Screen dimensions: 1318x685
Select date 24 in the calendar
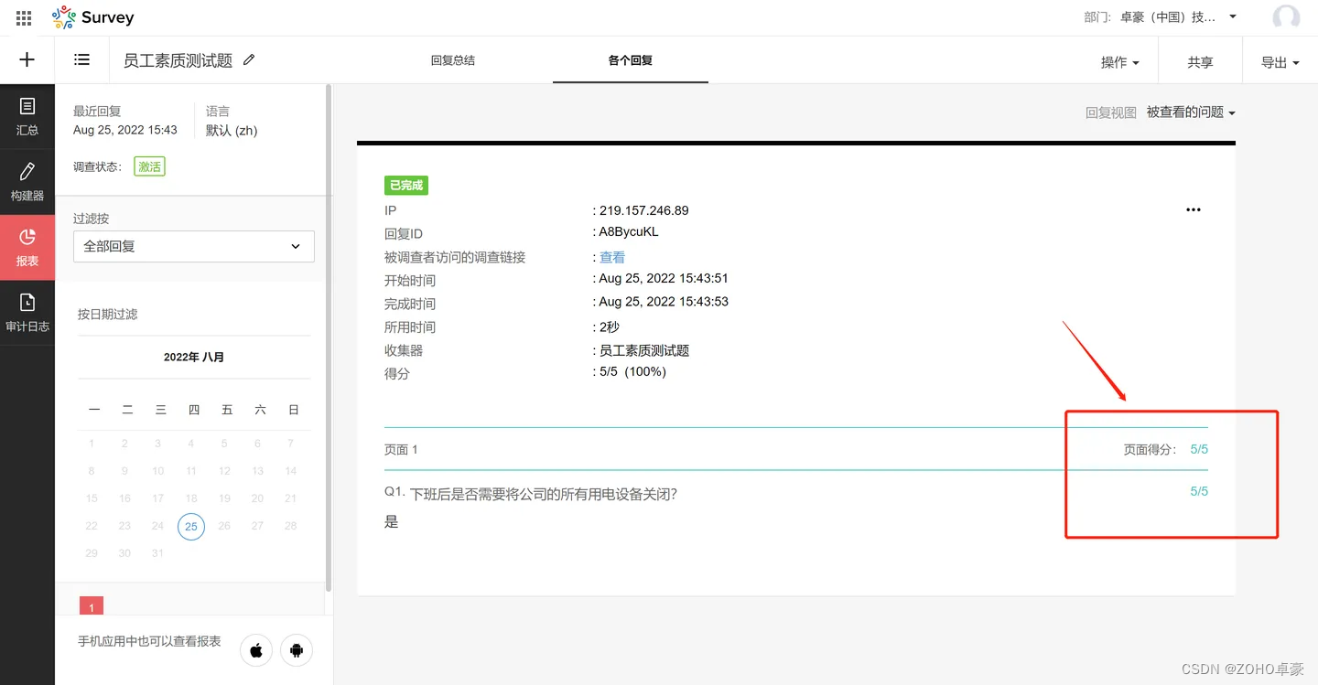[x=157, y=526]
